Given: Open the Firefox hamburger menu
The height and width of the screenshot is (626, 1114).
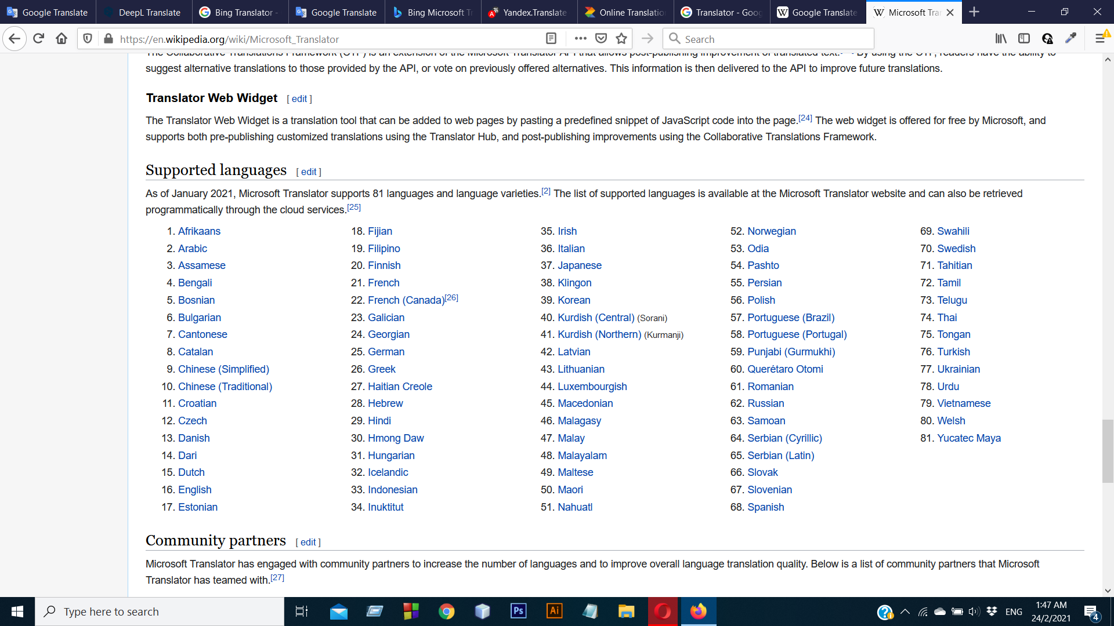Looking at the screenshot, I should point(1100,39).
